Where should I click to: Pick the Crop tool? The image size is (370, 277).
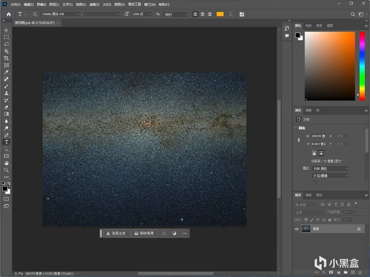pos(6,58)
